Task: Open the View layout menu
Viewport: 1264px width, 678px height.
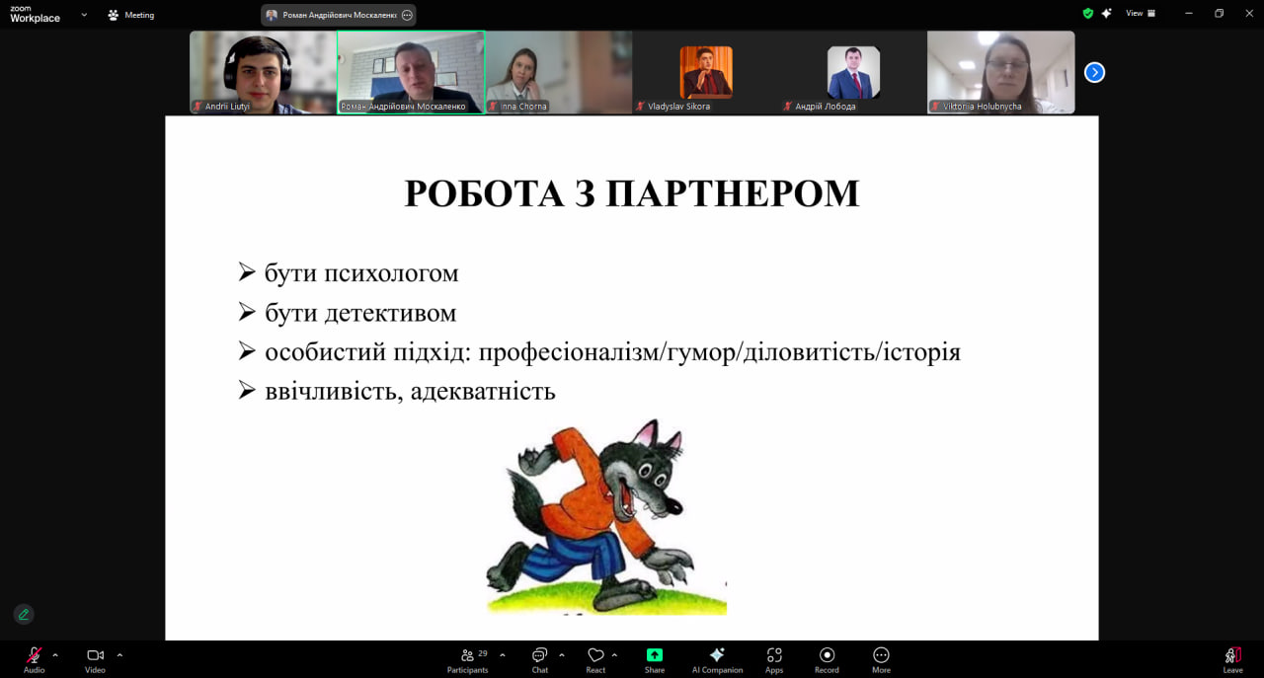Action: pos(1141,14)
